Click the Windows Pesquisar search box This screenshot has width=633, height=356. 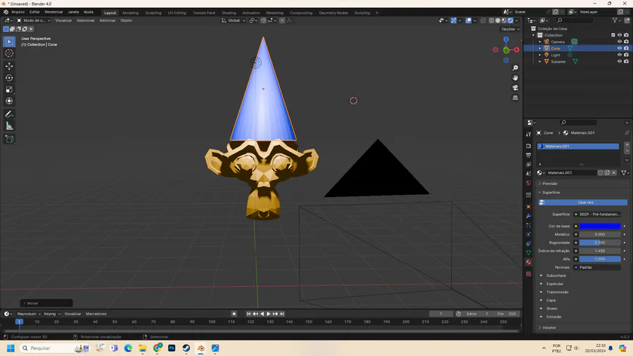pyautogui.click(x=54, y=348)
